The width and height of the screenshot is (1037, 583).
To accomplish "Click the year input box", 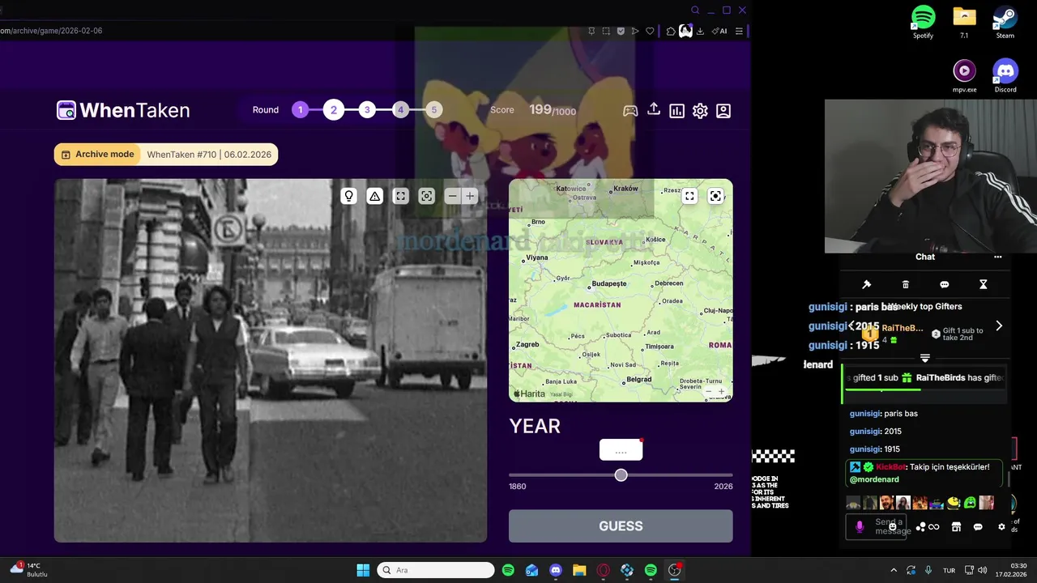I will tap(621, 450).
